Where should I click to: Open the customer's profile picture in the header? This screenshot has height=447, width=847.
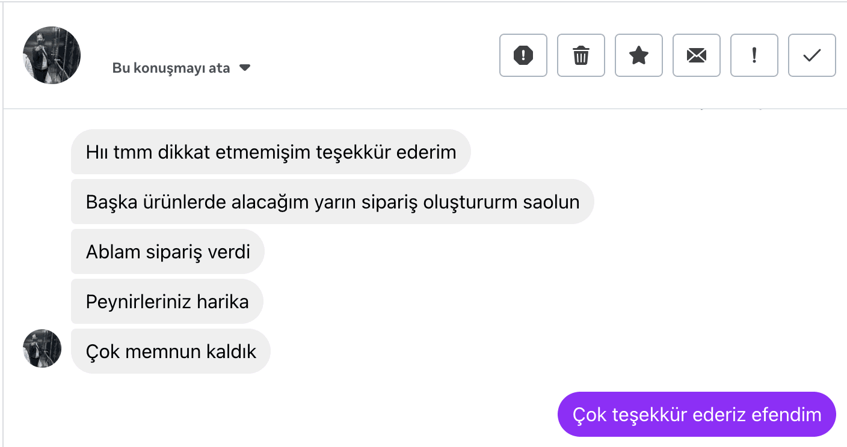coord(52,55)
